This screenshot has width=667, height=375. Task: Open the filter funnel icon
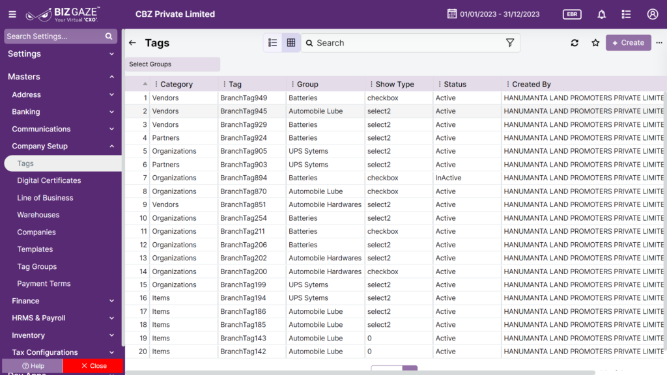pos(509,42)
